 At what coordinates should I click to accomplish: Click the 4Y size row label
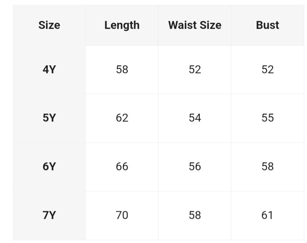49,69
